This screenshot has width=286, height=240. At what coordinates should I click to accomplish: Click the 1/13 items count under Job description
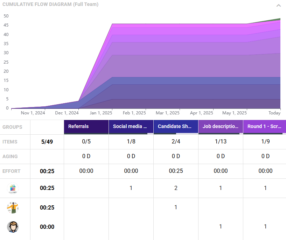pyautogui.click(x=221, y=141)
